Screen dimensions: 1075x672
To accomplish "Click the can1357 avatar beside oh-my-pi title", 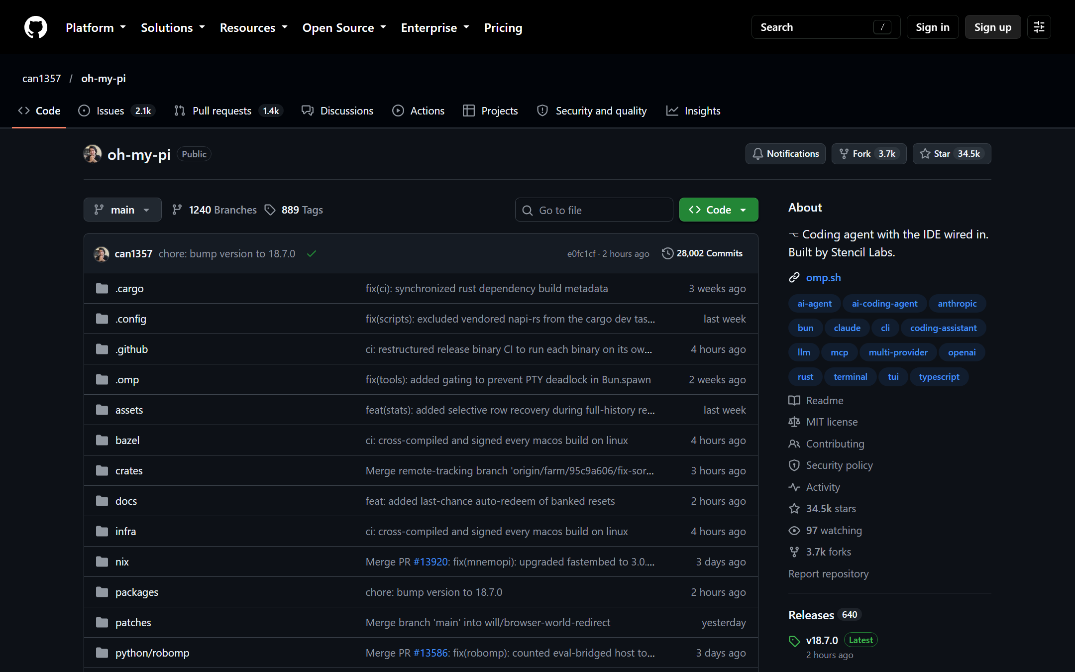I will [x=93, y=154].
